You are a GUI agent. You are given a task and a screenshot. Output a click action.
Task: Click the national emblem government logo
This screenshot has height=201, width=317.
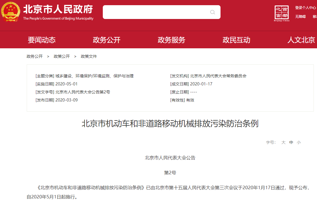11,12
